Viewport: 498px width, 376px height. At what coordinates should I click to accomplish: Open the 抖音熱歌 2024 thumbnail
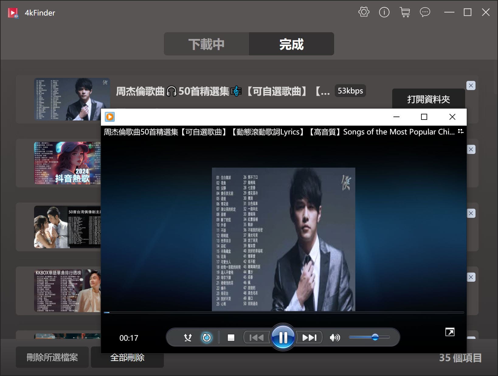[x=67, y=163]
